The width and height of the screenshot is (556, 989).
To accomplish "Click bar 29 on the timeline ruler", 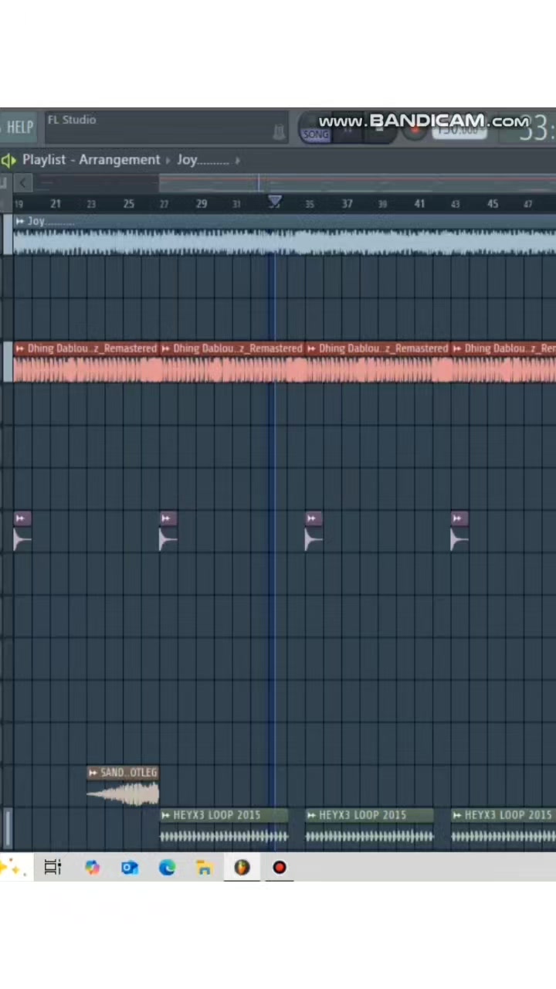I will [201, 204].
